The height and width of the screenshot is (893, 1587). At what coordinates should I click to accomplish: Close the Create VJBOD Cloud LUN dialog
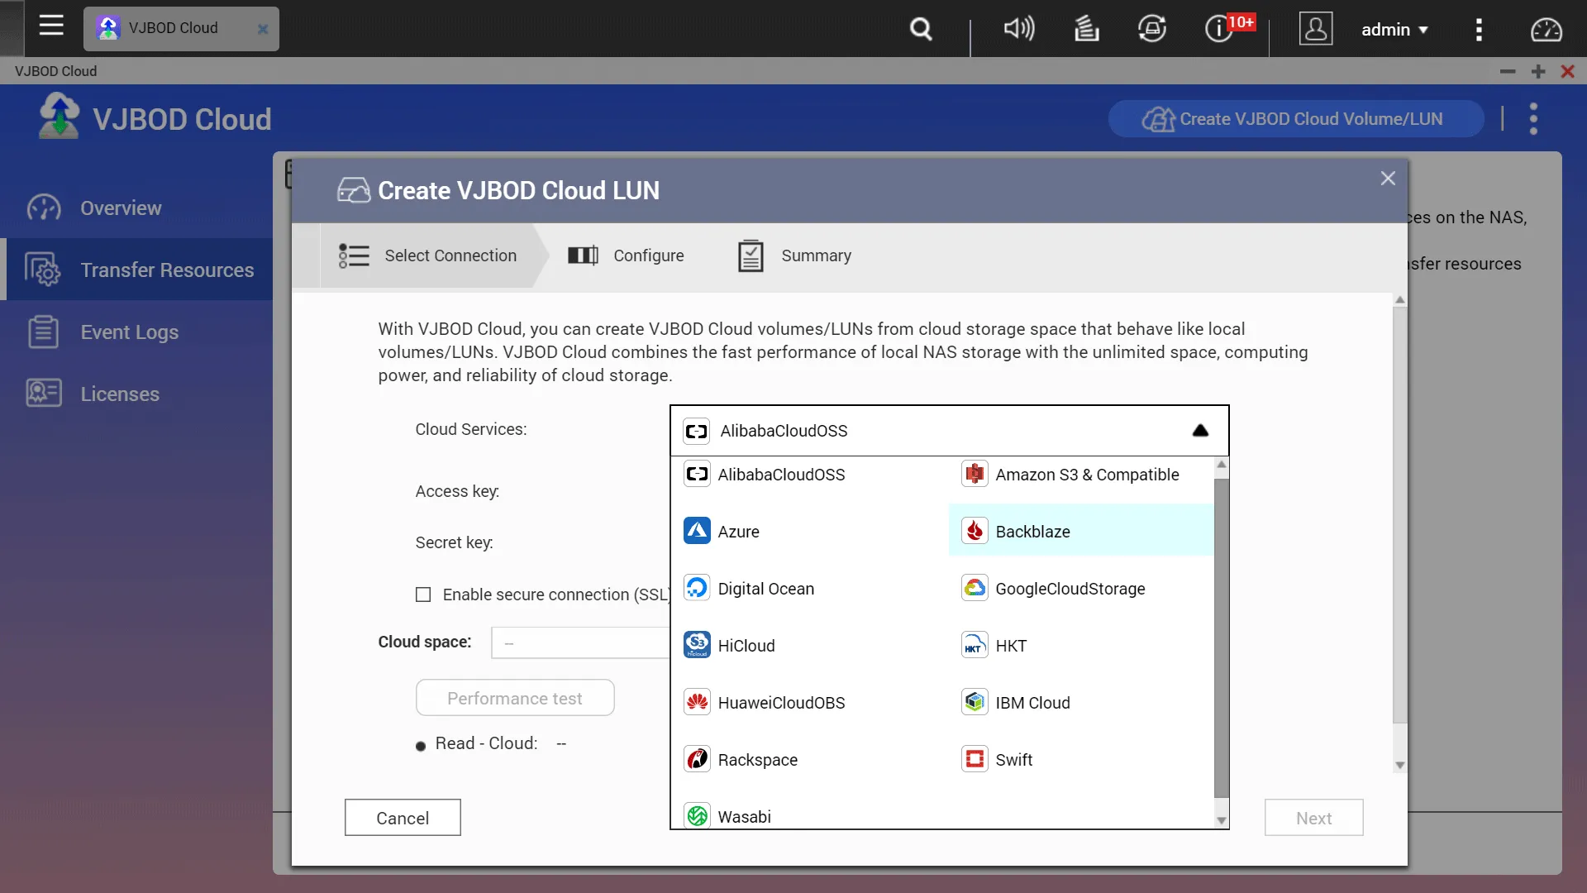click(x=1388, y=179)
